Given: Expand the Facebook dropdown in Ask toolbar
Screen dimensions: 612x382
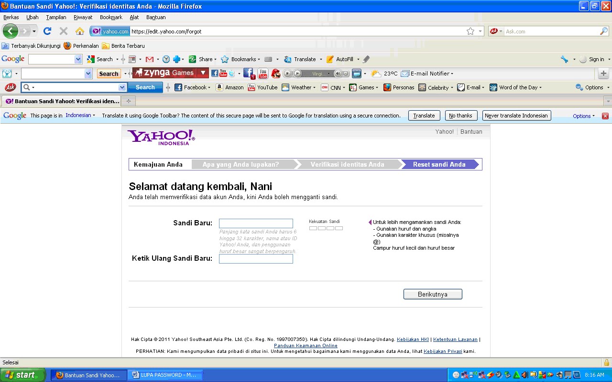Looking at the screenshot, I should (x=209, y=87).
